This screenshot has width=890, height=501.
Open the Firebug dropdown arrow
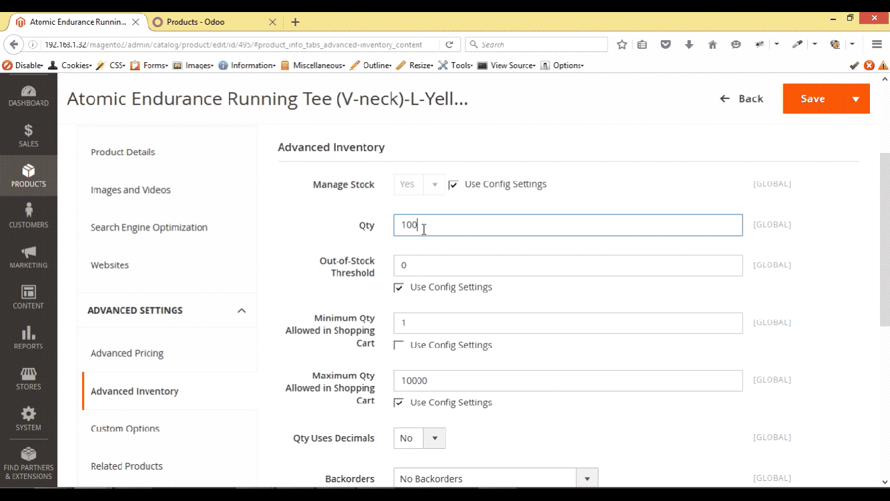tap(776, 45)
